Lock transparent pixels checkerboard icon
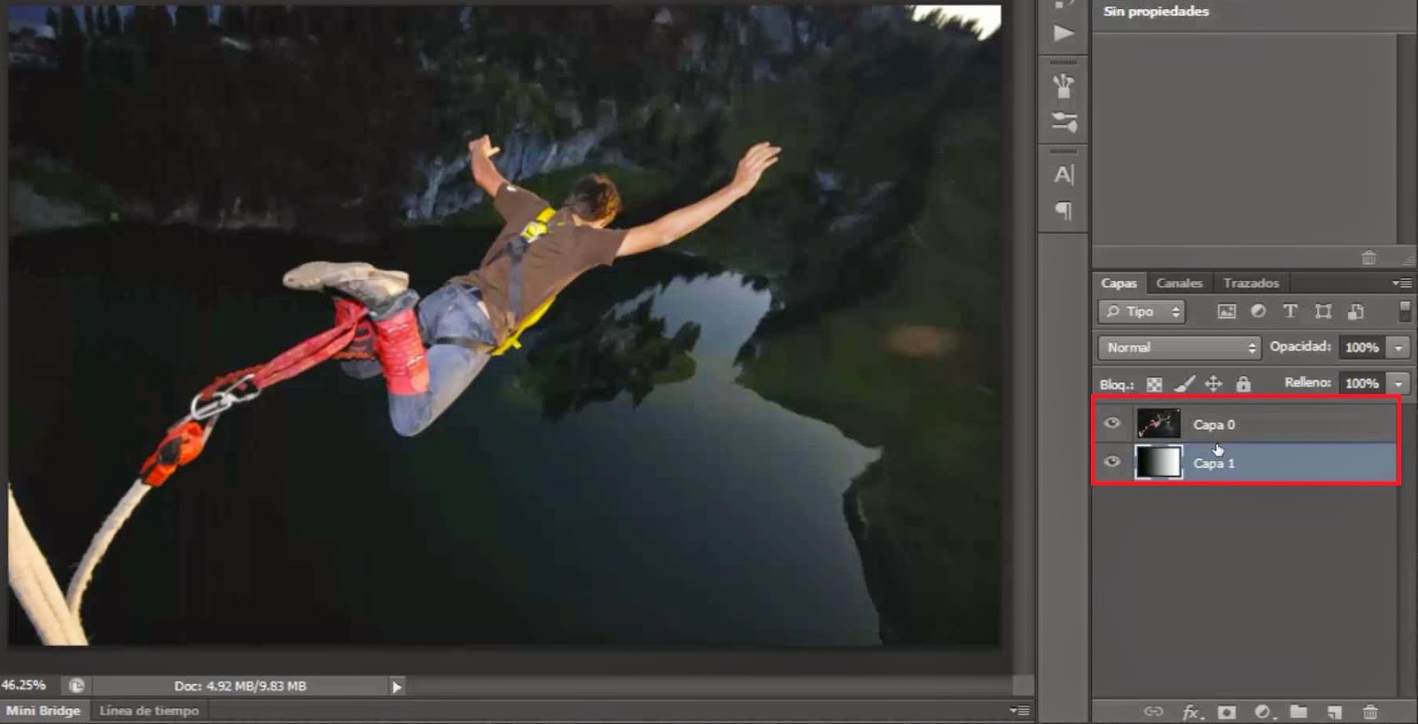This screenshot has height=724, width=1418. [1154, 384]
